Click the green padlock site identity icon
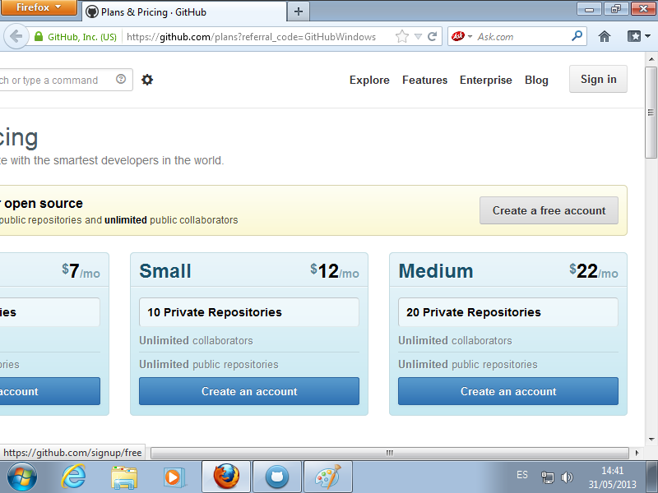 (39, 37)
